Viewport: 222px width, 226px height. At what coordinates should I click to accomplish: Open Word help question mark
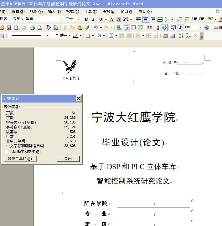click(x=207, y=28)
